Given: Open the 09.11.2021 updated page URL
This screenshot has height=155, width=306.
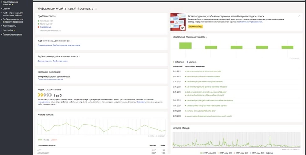Looking at the screenshot, I should click(x=204, y=71).
